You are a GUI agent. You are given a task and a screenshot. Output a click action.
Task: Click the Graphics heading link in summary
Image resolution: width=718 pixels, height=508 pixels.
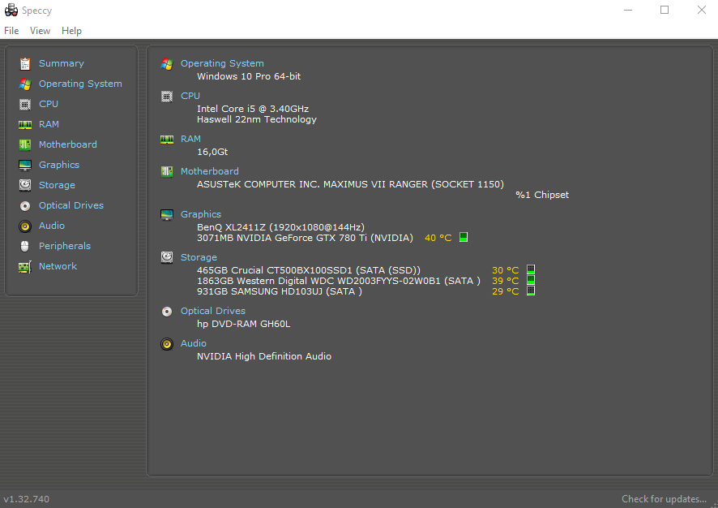click(200, 214)
